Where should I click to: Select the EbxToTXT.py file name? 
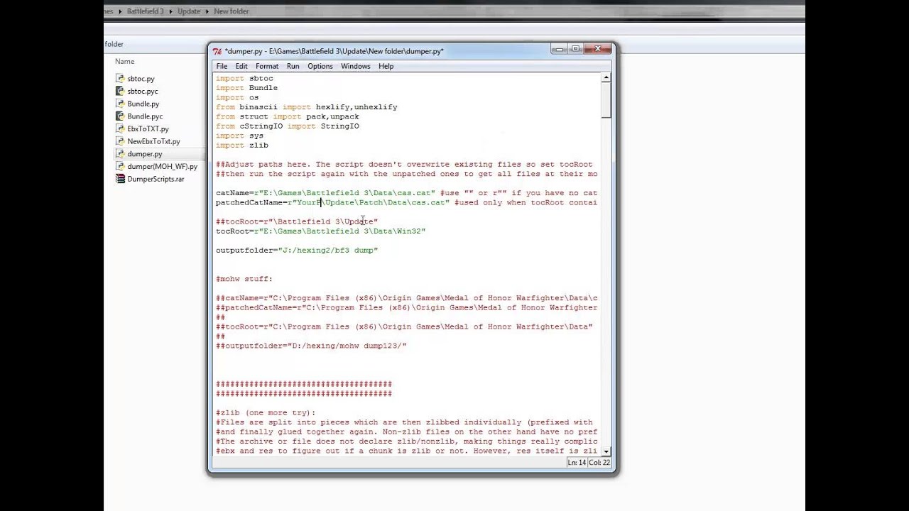(x=148, y=129)
